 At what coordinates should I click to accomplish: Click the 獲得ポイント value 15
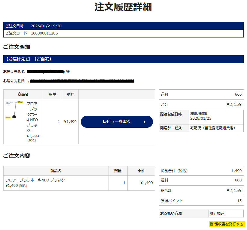[239, 201]
